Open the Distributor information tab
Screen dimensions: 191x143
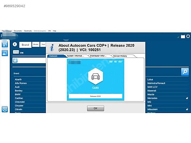(x=99, y=56)
